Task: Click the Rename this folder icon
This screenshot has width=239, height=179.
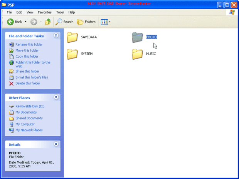Action: point(11,45)
